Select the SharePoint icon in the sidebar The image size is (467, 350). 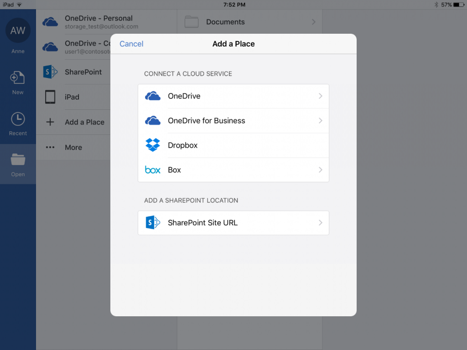point(50,72)
